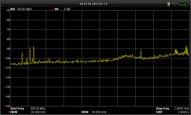This screenshot has width=191, height=115.
Task: Select the VBW 30.000 kHz value
Action: coord(99,112)
